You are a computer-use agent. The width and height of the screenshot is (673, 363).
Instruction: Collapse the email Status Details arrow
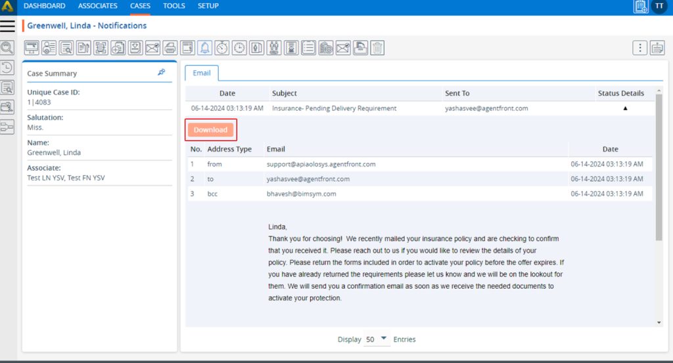click(x=625, y=108)
